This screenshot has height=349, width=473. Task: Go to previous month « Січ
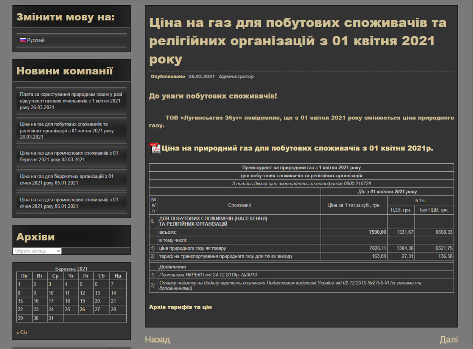coord(22,332)
